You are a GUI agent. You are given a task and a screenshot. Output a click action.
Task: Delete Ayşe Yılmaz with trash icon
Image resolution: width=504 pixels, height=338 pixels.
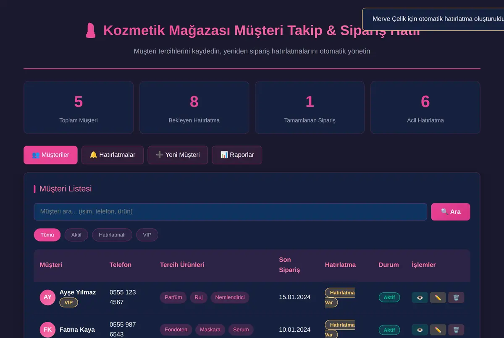point(456,297)
